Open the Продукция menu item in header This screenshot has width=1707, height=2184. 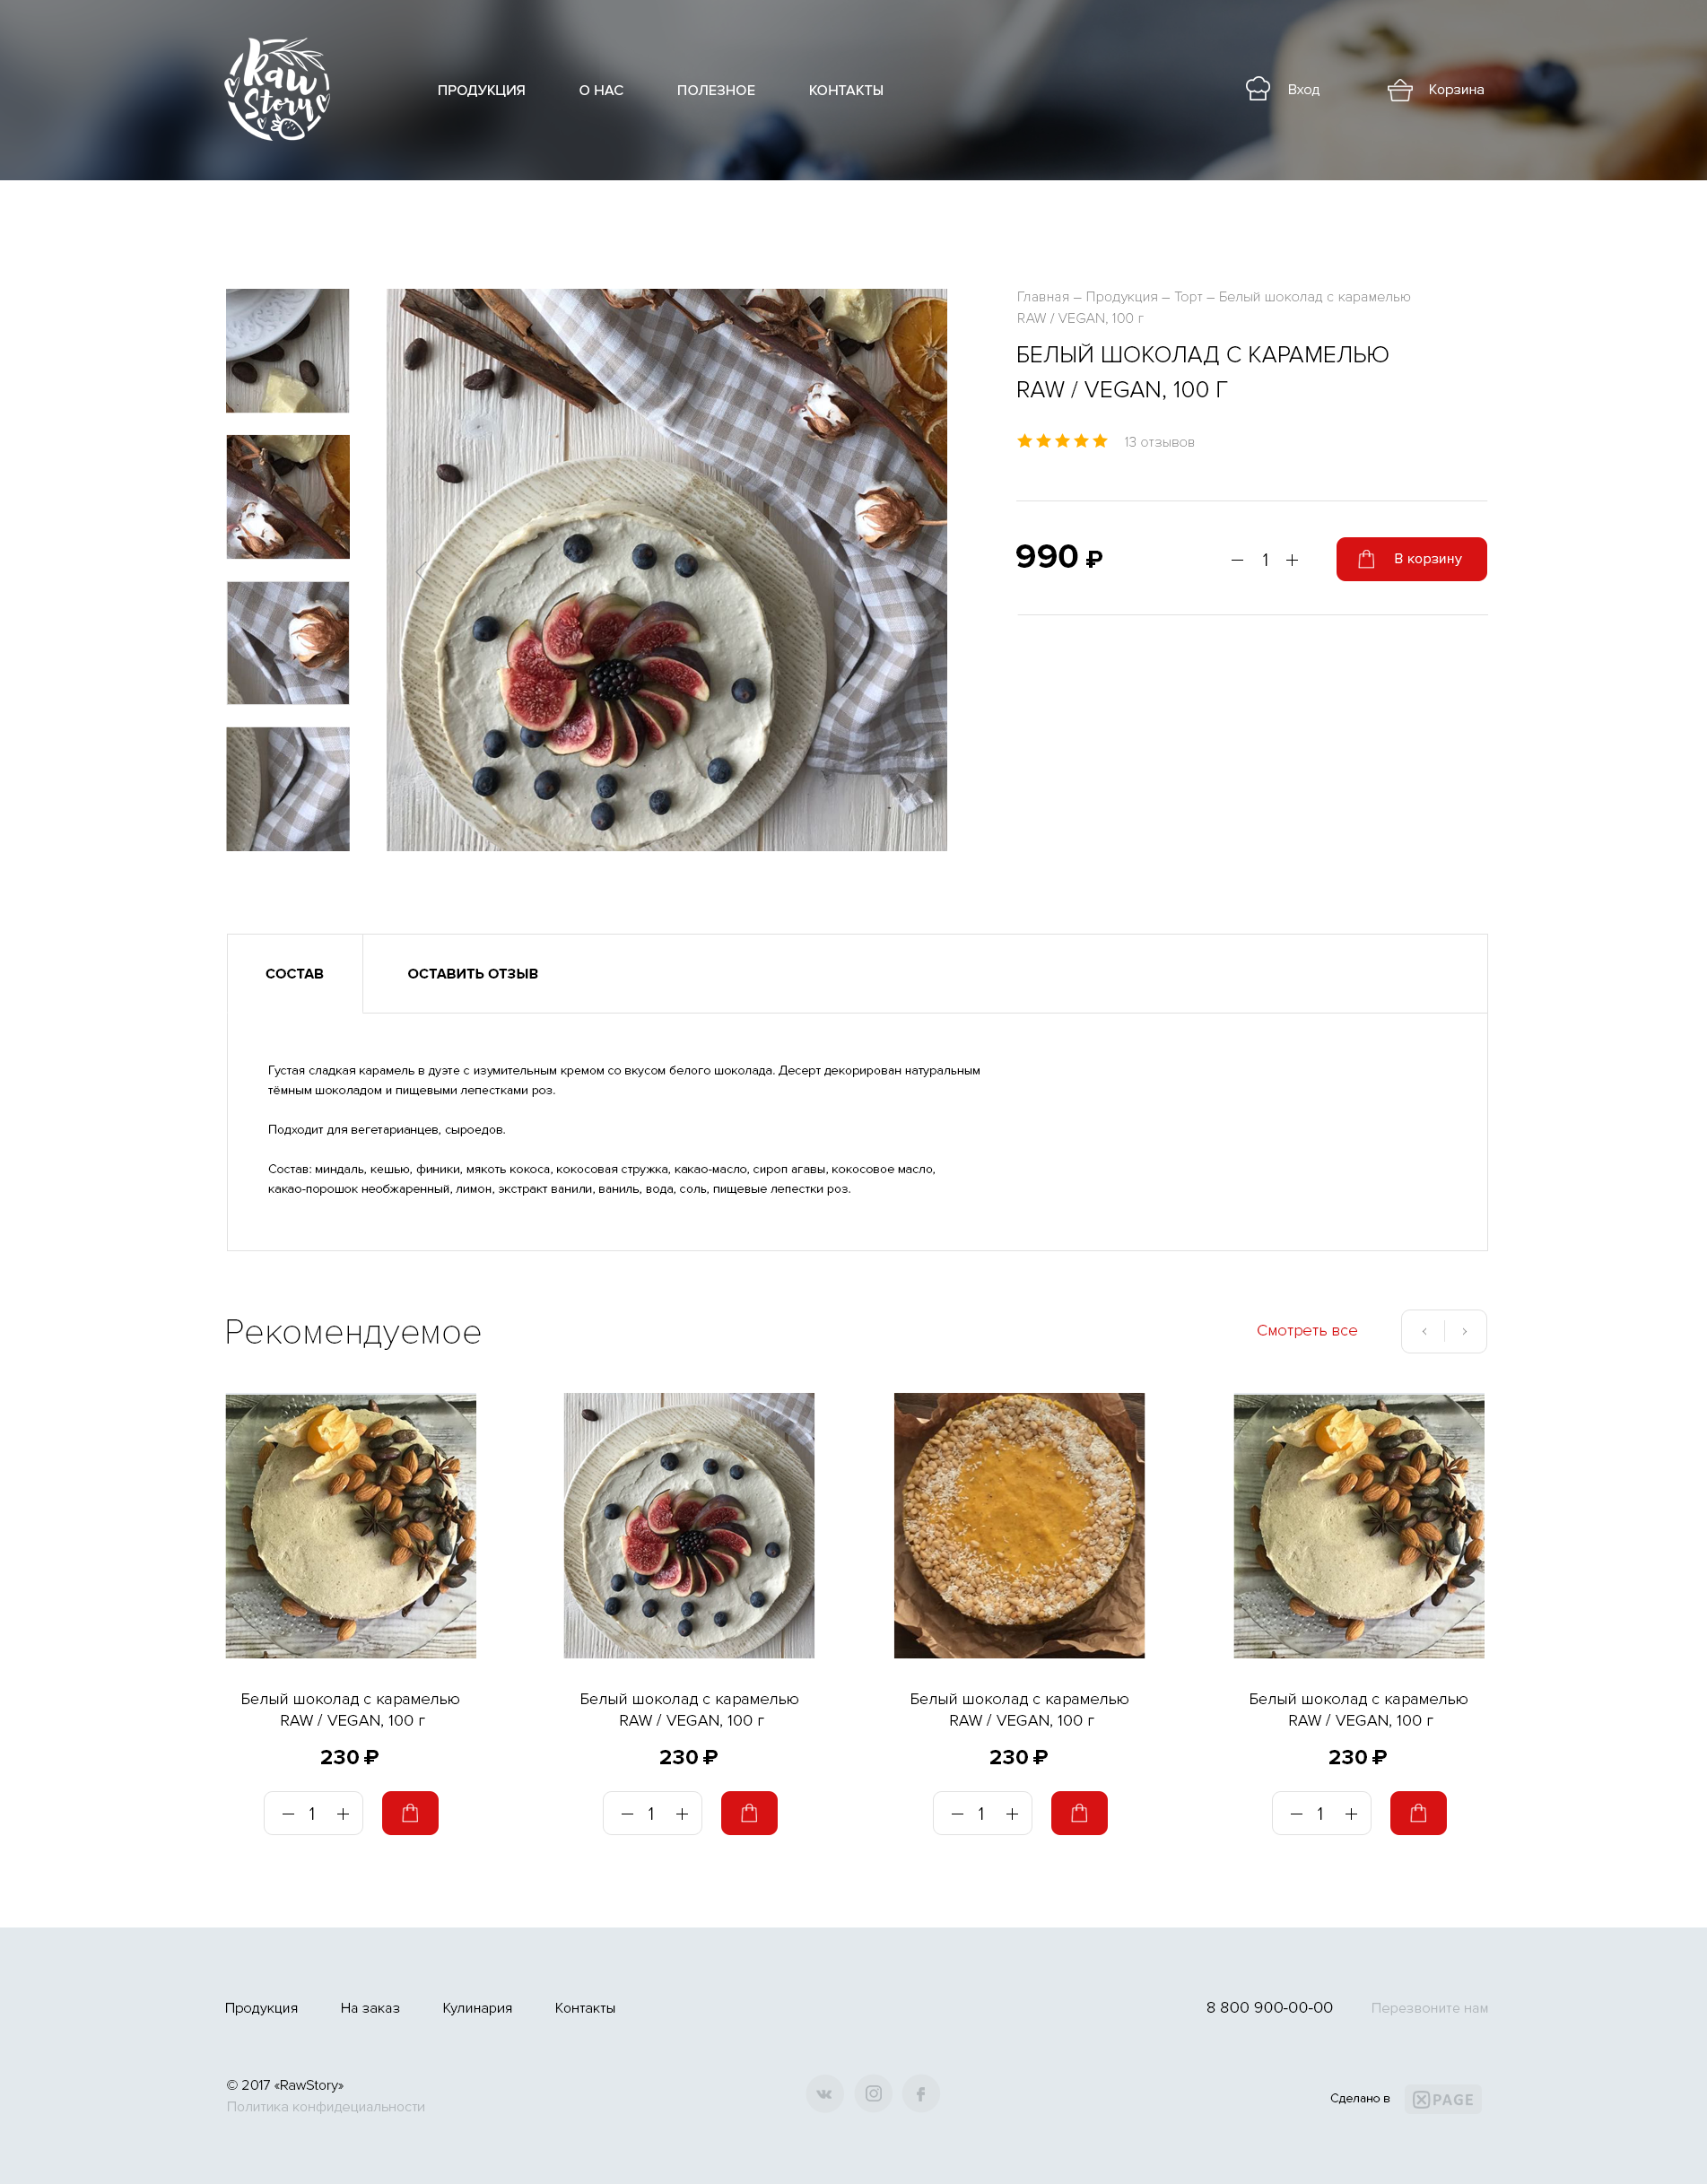(x=481, y=90)
